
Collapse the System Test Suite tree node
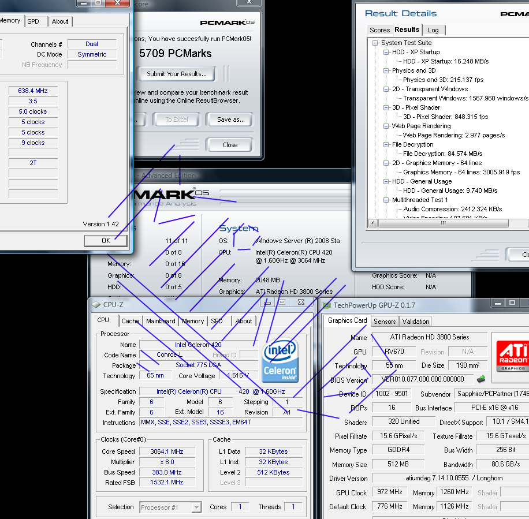(375, 43)
